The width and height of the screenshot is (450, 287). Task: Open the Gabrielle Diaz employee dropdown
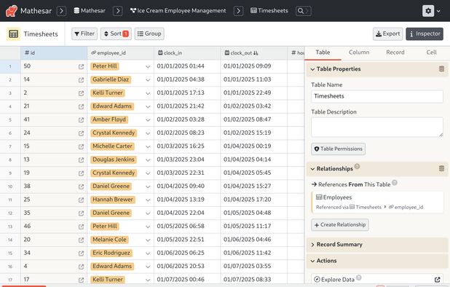click(x=148, y=80)
